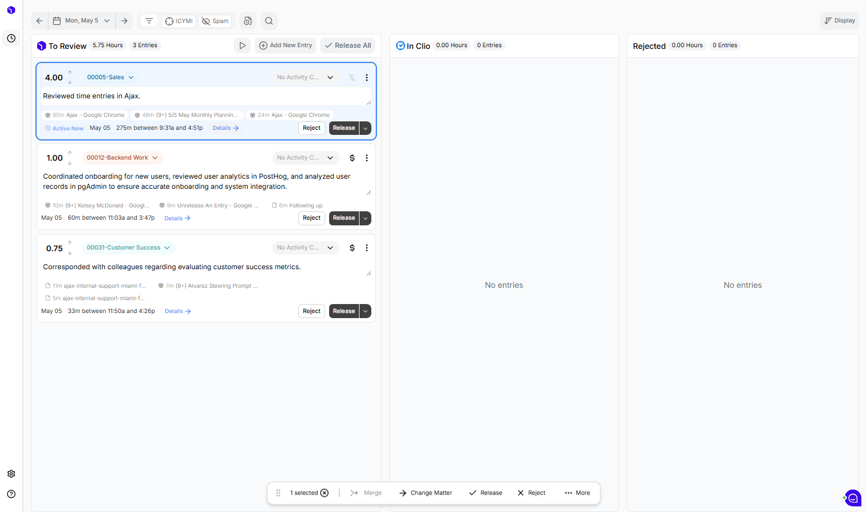Viewport: 867px width, 512px height.
Task: Reject the 00005-Sales entry
Action: [312, 128]
